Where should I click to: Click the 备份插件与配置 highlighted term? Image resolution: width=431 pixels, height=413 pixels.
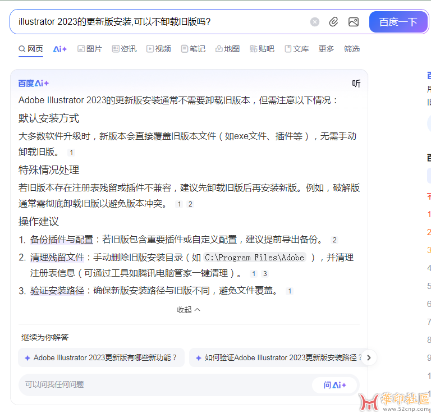(x=62, y=240)
